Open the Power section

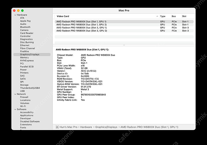(x=23, y=70)
